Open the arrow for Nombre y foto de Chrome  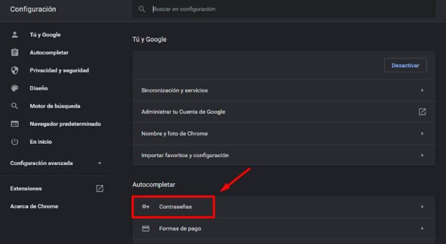[x=422, y=133]
